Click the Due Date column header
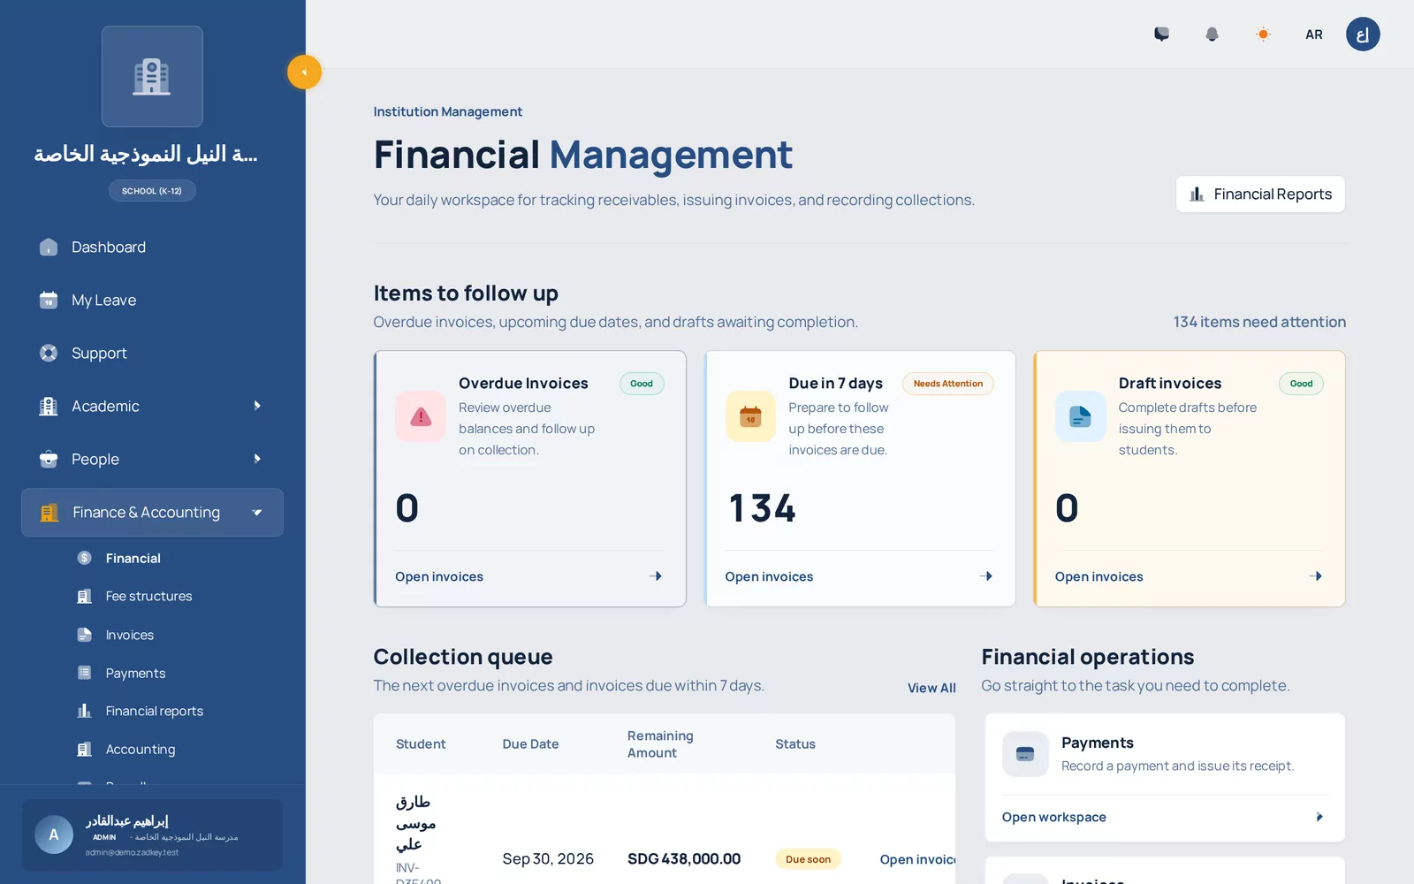Screen dimensions: 1414x884 530,744
